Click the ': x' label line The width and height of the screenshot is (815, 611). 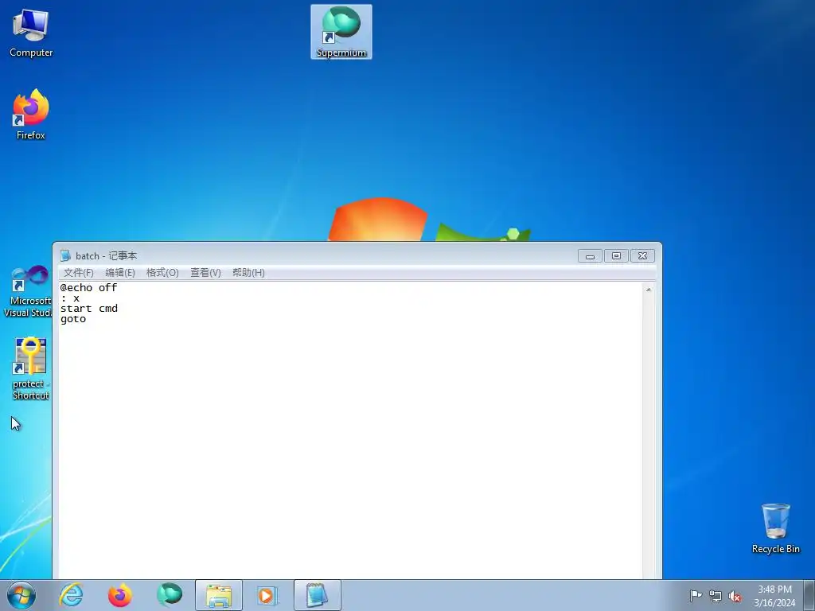pos(70,298)
